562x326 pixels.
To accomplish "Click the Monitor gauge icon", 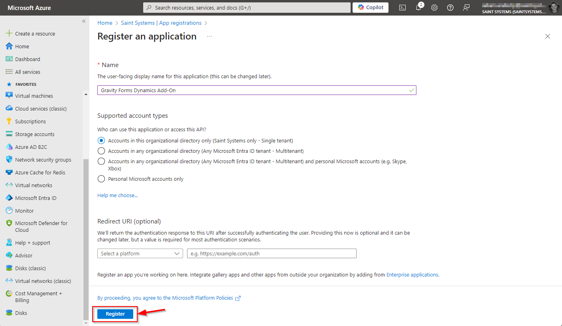I will point(9,211).
